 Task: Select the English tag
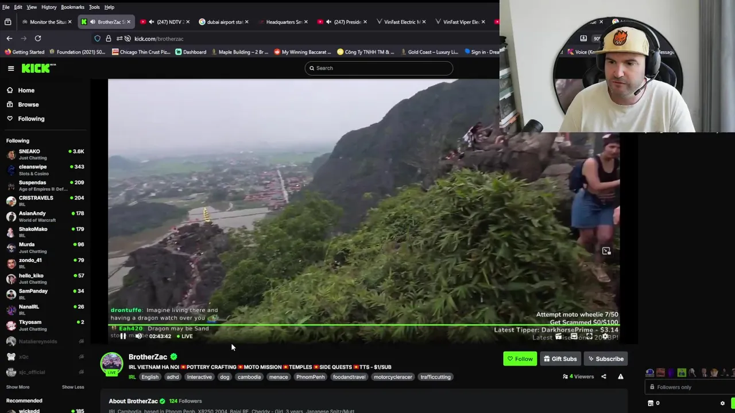click(x=150, y=377)
